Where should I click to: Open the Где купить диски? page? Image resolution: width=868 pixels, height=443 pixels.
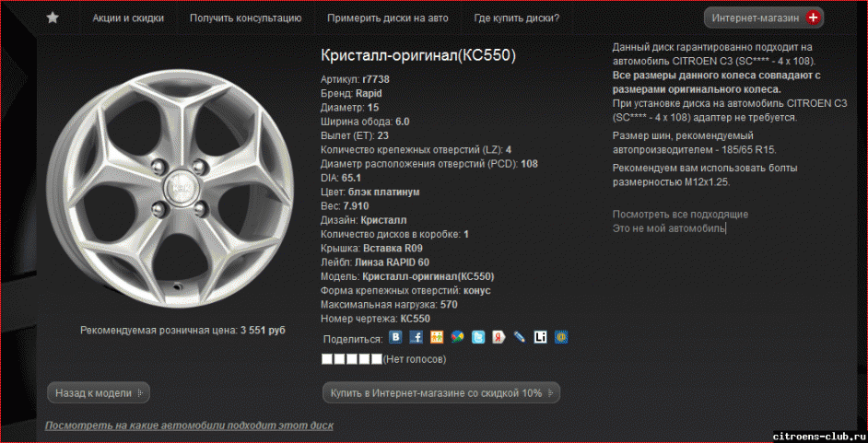coord(517,18)
